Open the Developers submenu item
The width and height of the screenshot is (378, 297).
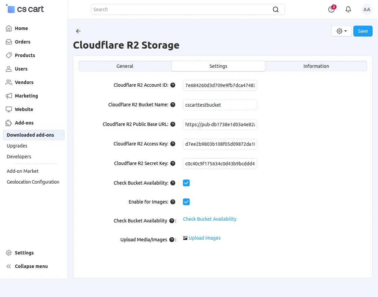(19, 157)
